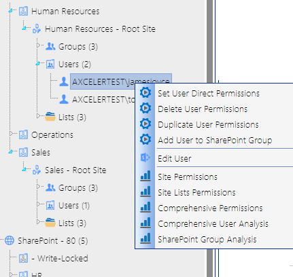Click Lists folder icon under Human Resources
The height and width of the screenshot is (277, 293).
(50, 117)
